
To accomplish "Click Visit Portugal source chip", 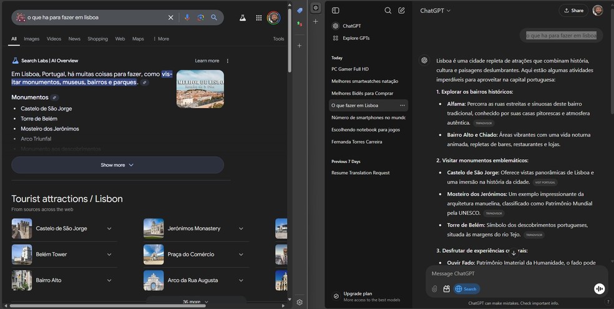I will [x=545, y=182].
